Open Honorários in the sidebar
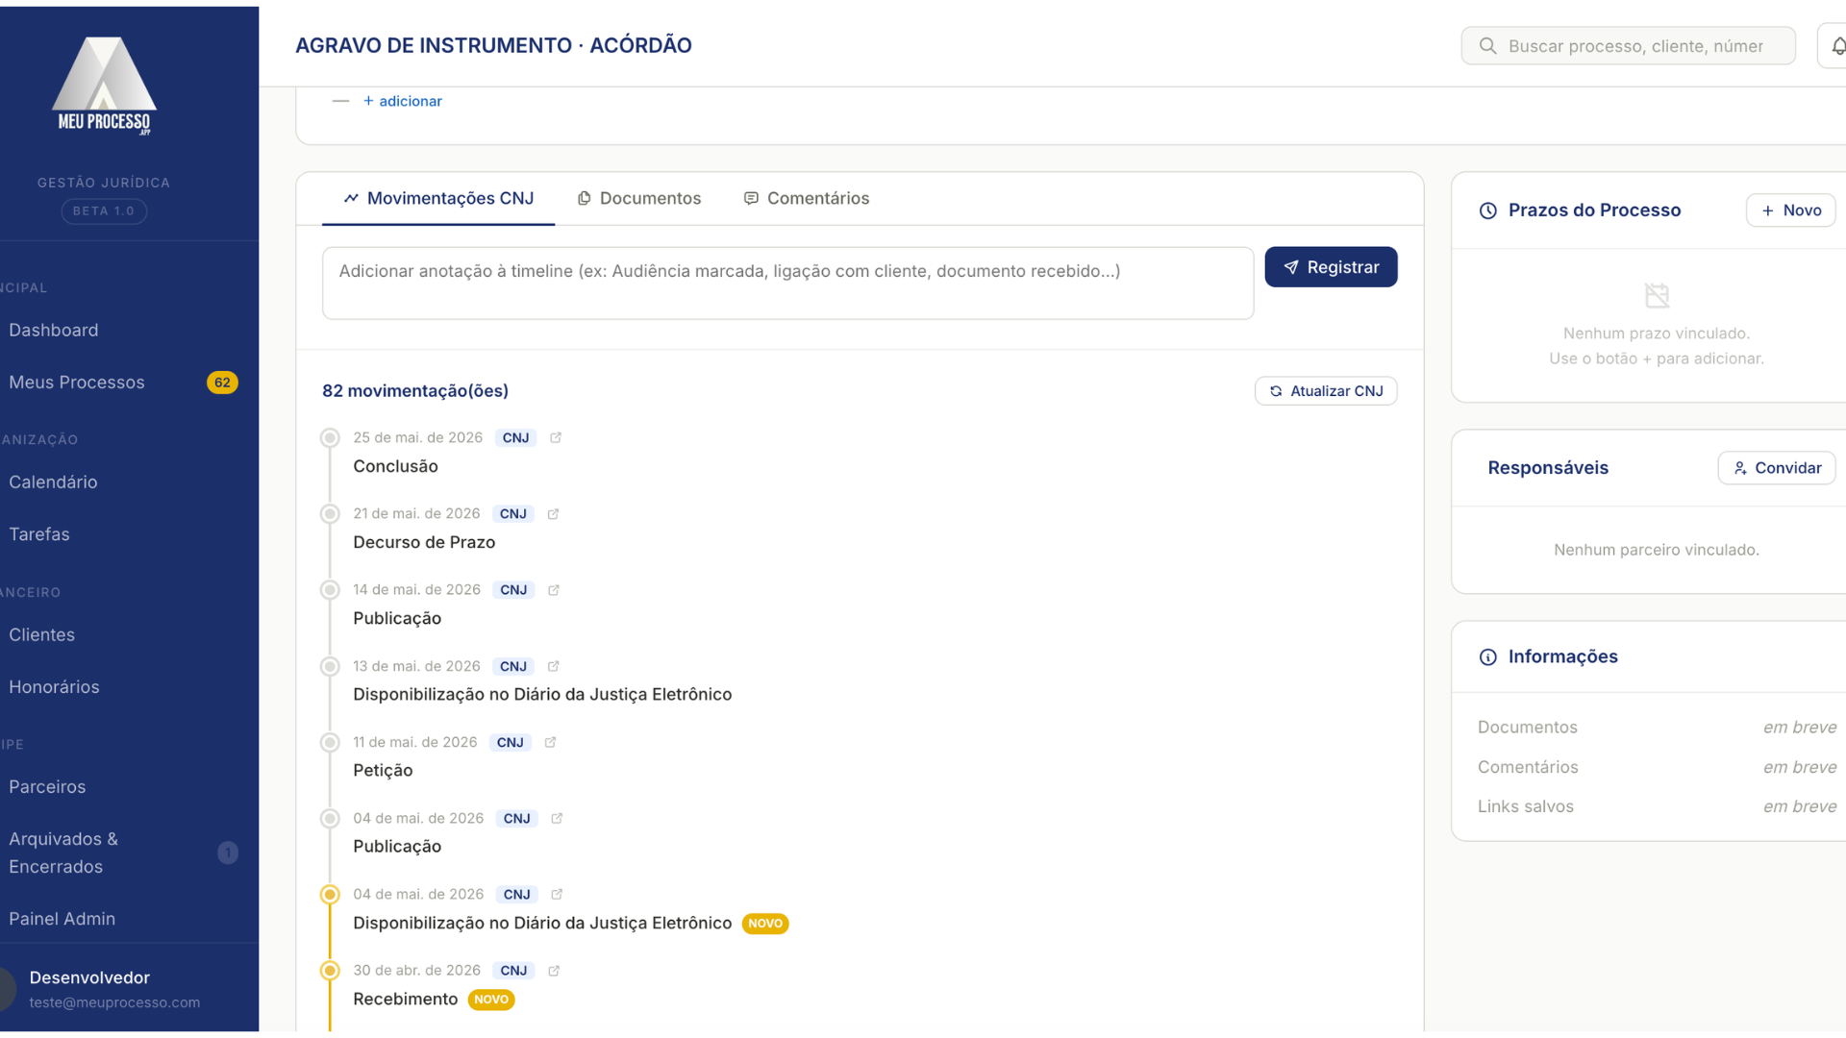 pos(54,687)
